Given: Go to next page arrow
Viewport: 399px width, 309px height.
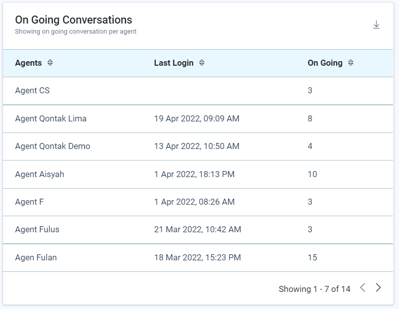Looking at the screenshot, I should click(x=378, y=287).
